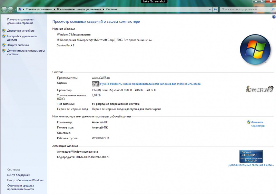The height and width of the screenshot is (194, 276).
Task: Click Изменить параметры link
Action: 258,124
